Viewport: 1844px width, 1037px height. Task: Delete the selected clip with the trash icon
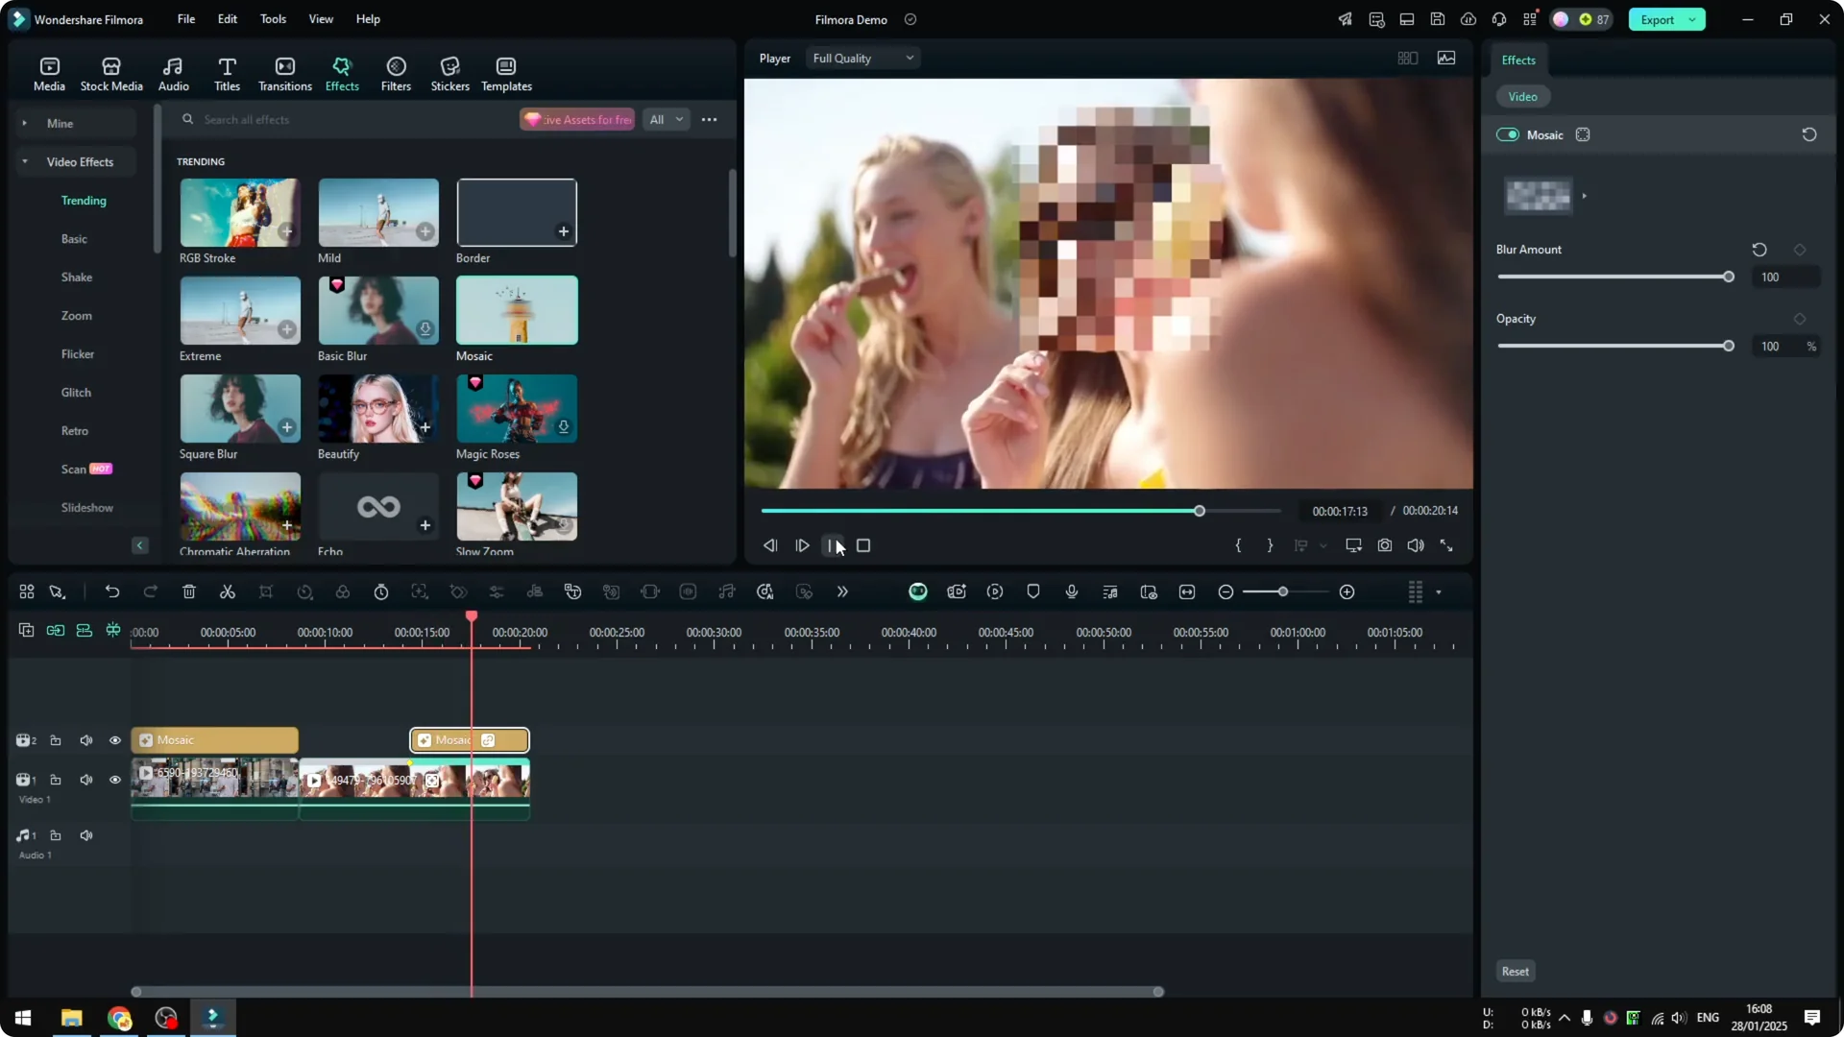tap(188, 591)
